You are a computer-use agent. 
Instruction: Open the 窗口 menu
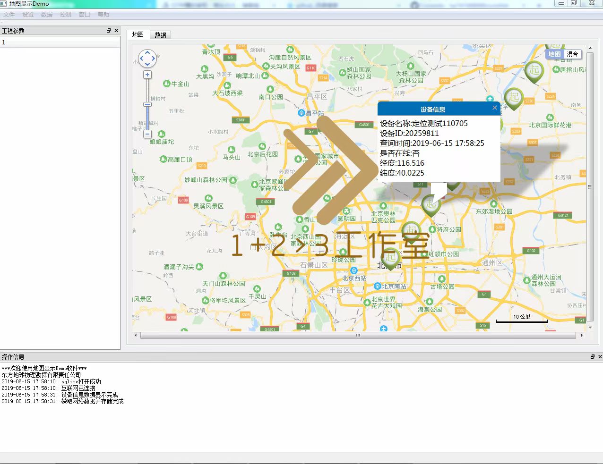click(85, 15)
